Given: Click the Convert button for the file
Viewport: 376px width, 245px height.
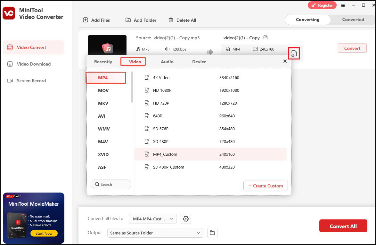Looking at the screenshot, I should click(x=352, y=48).
